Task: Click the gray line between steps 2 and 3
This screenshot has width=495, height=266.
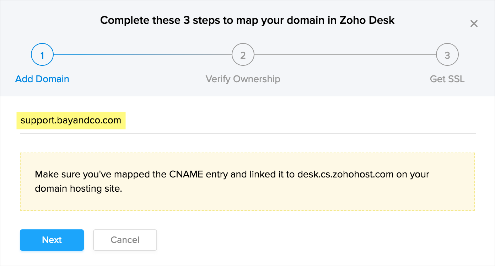Action: pyautogui.click(x=345, y=55)
